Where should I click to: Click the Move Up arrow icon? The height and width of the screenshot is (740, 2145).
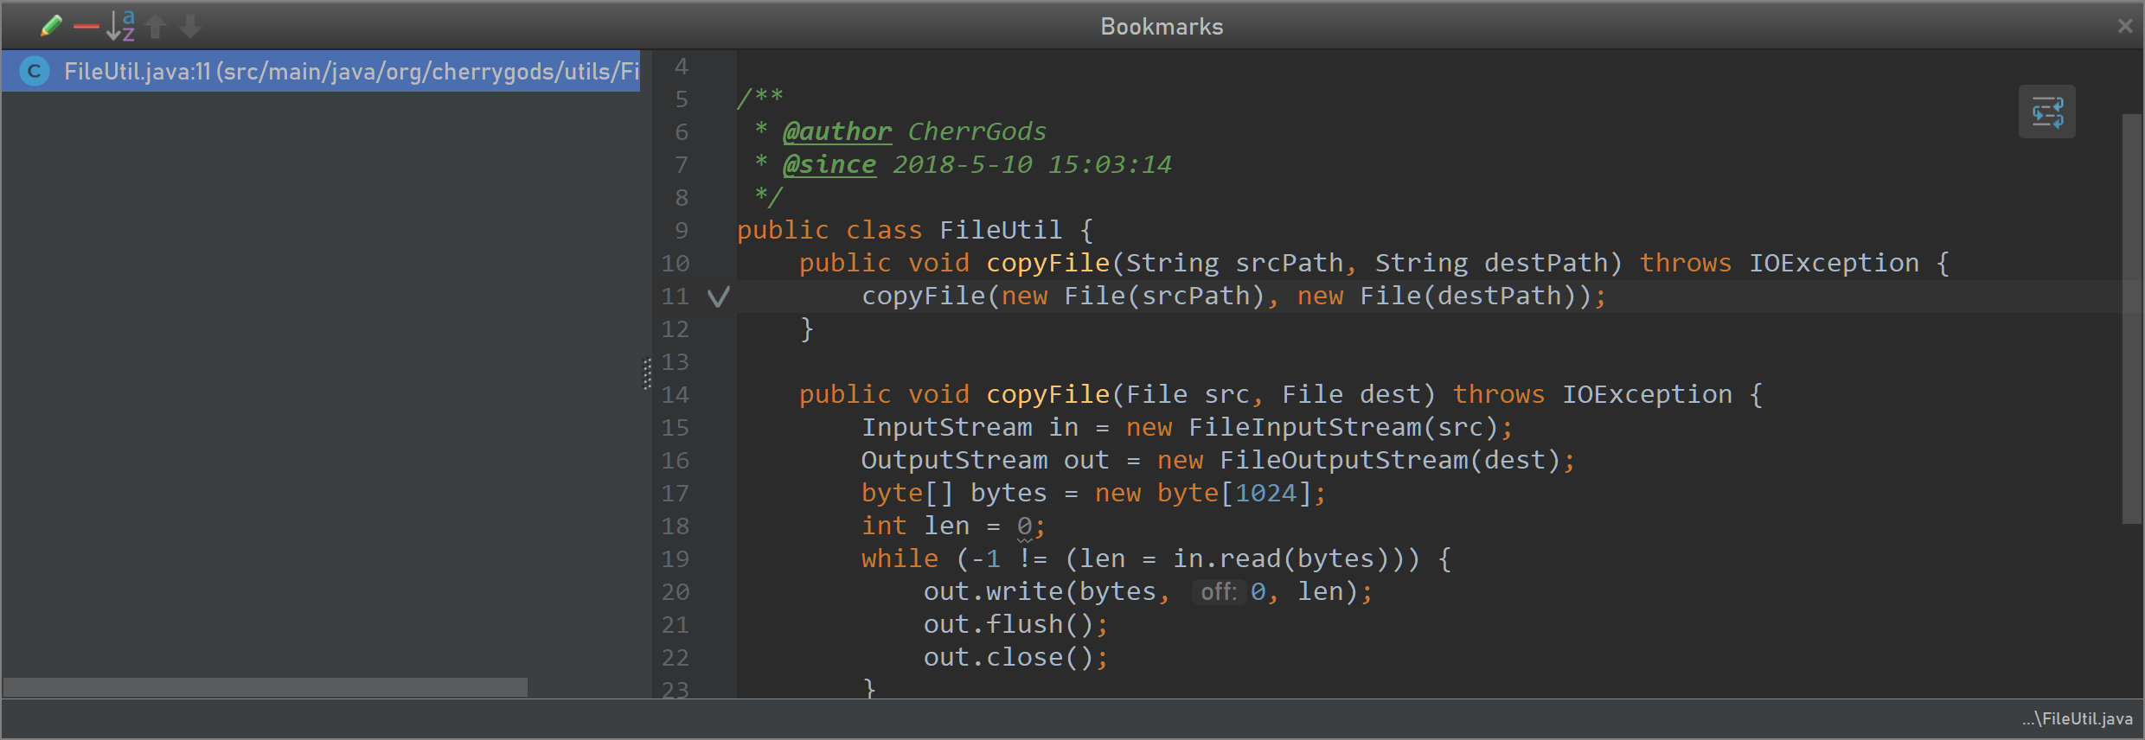point(156,27)
